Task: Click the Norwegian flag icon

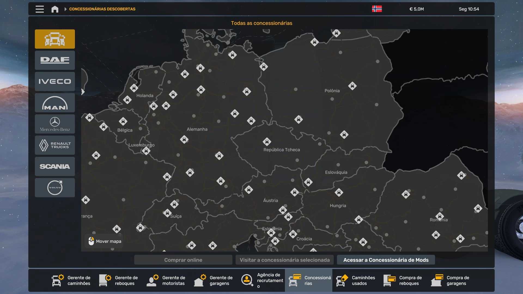Action: tap(377, 9)
